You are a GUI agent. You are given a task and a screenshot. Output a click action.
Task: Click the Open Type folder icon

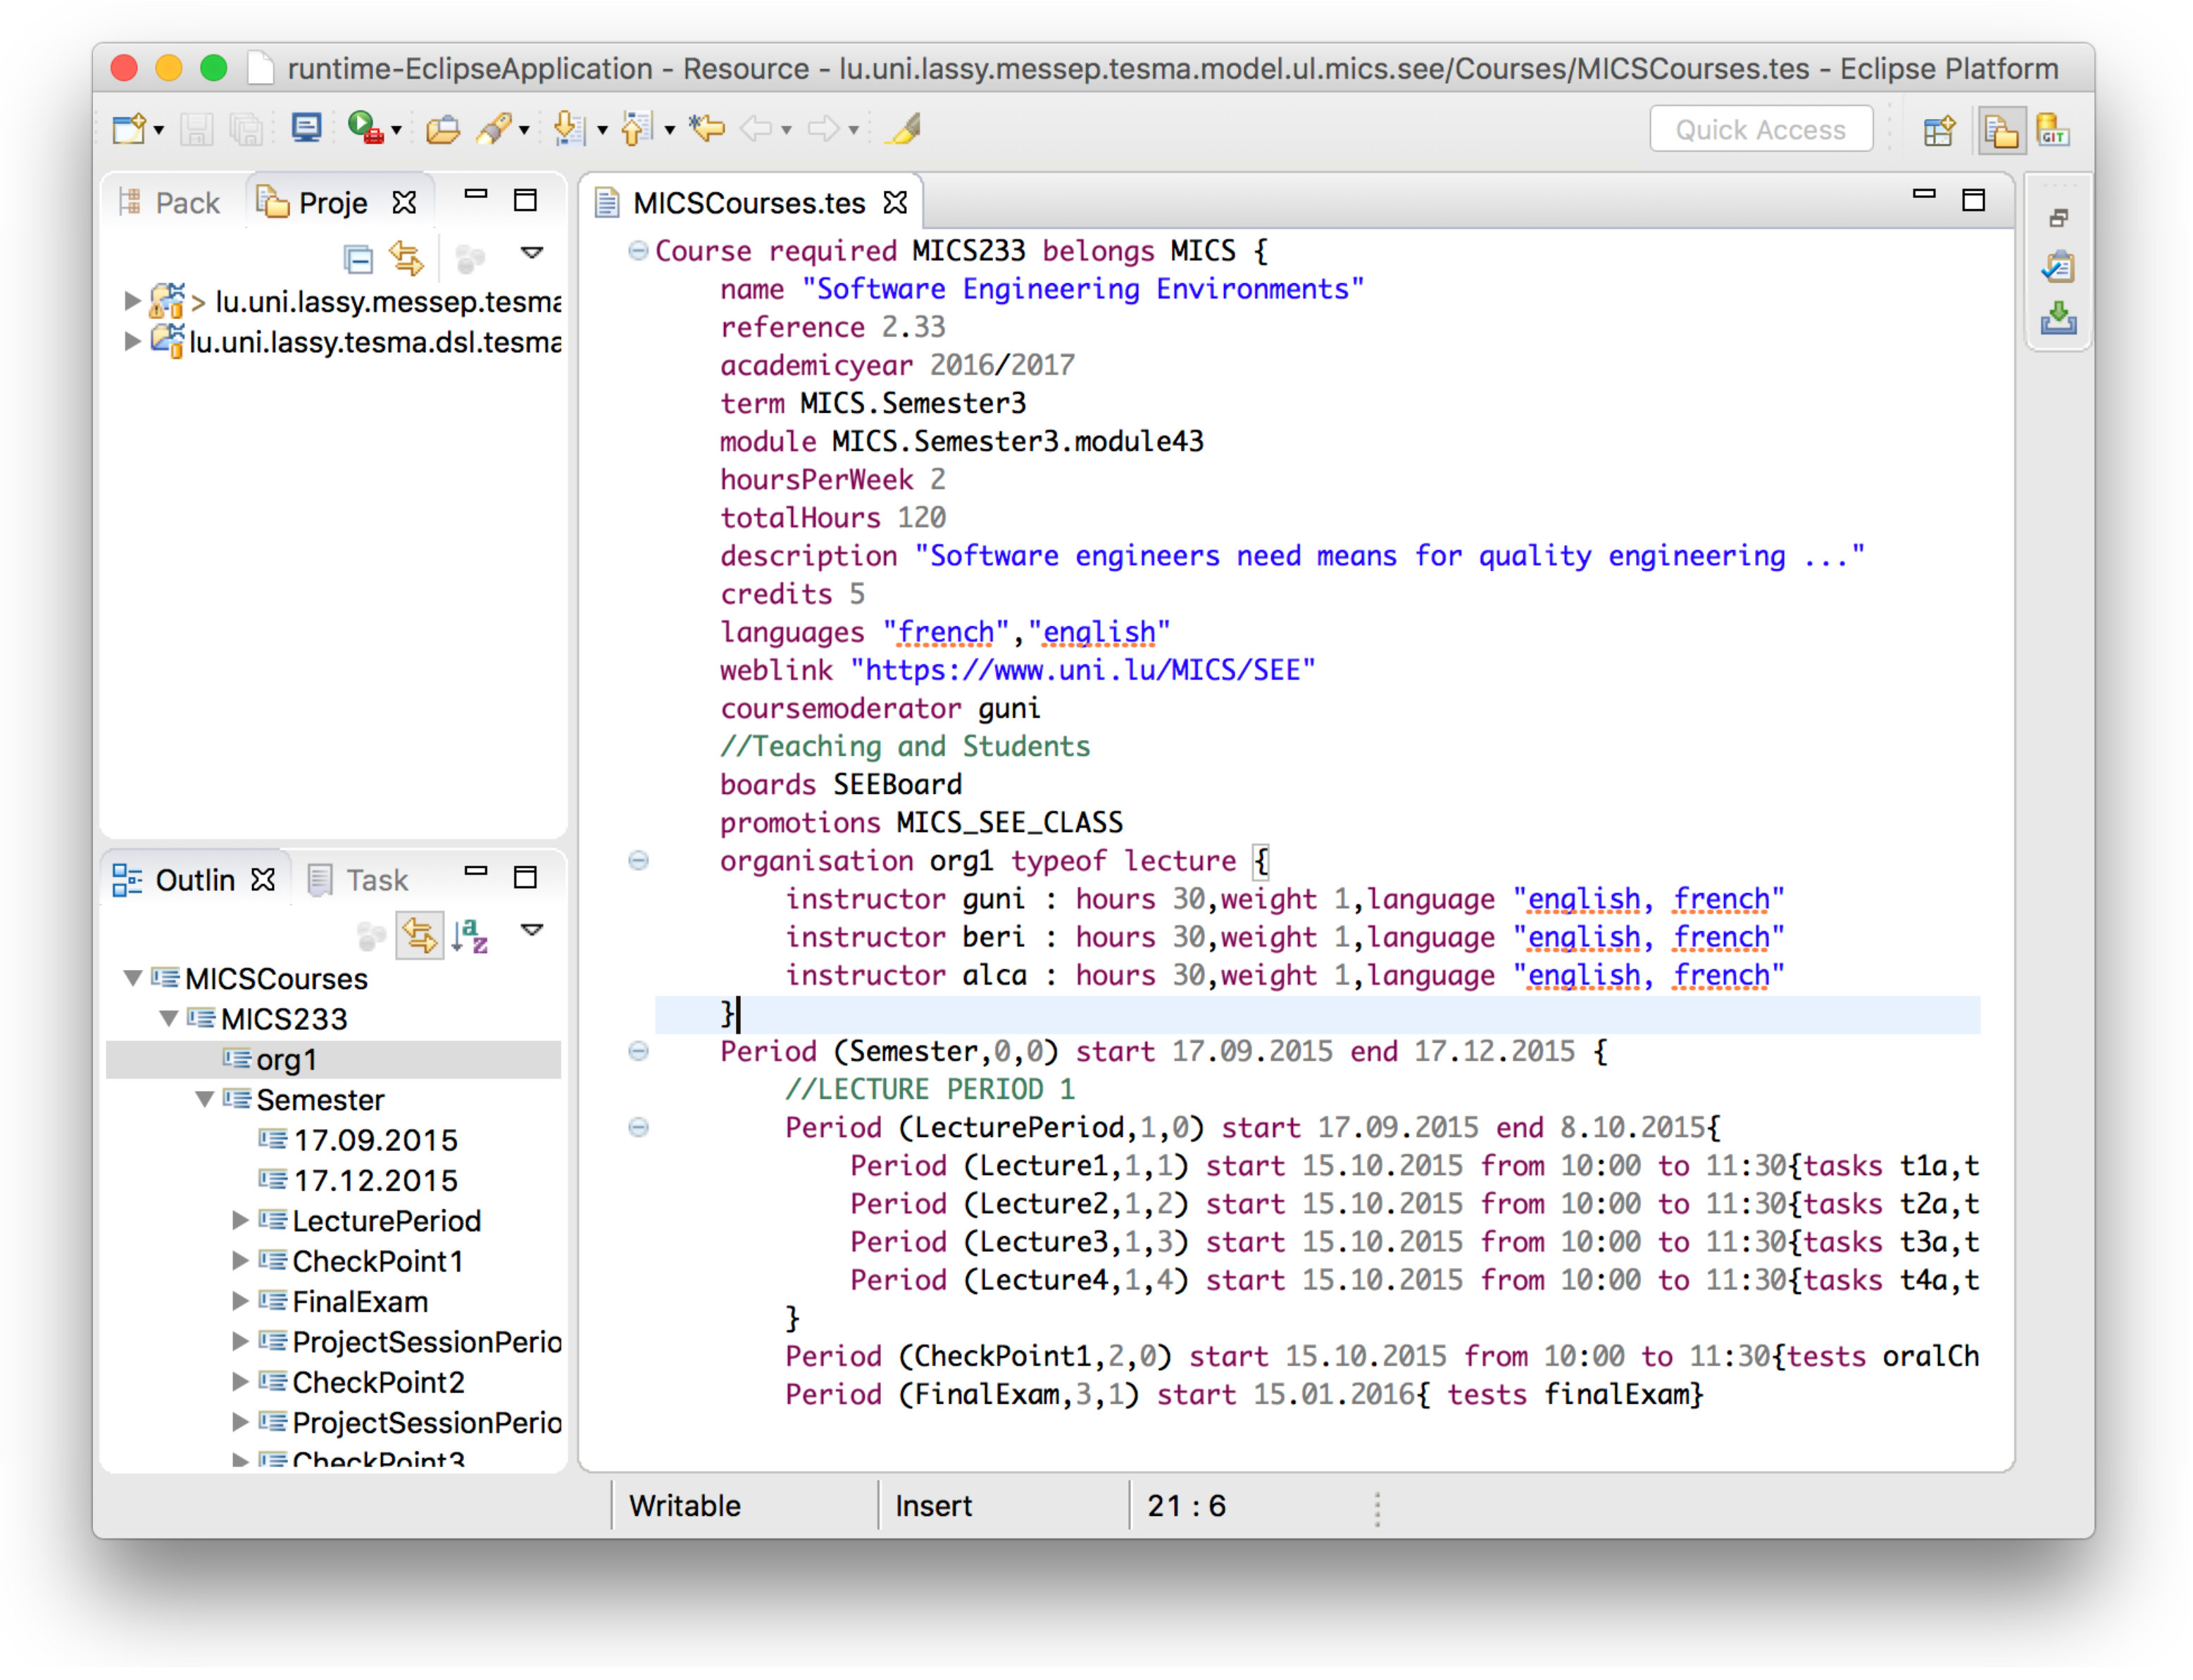443,129
